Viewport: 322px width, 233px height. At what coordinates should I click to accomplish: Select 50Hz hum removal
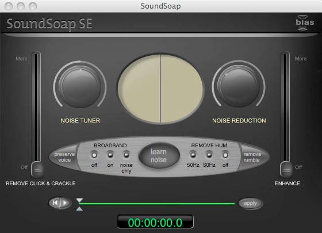click(193, 155)
